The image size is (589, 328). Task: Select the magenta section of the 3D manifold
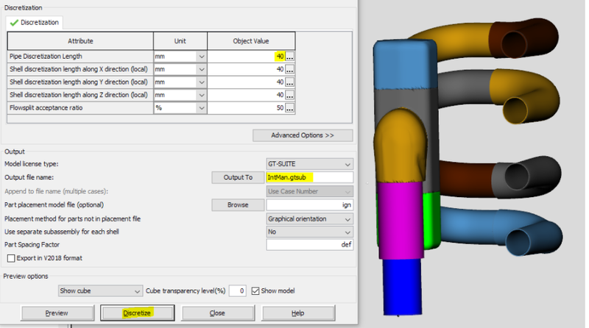[x=401, y=221]
